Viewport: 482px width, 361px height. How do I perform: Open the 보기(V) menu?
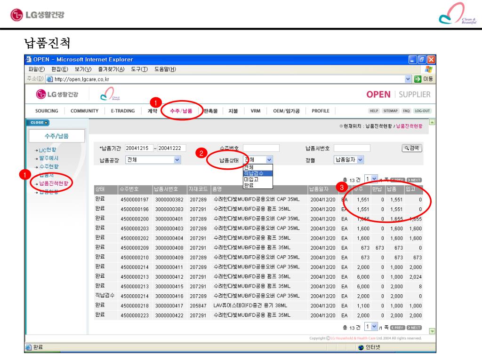pyautogui.click(x=83, y=69)
